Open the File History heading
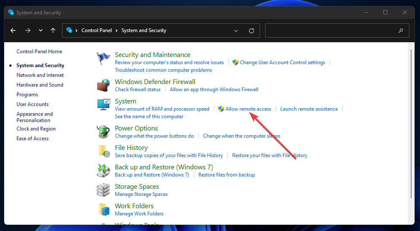 (x=131, y=148)
